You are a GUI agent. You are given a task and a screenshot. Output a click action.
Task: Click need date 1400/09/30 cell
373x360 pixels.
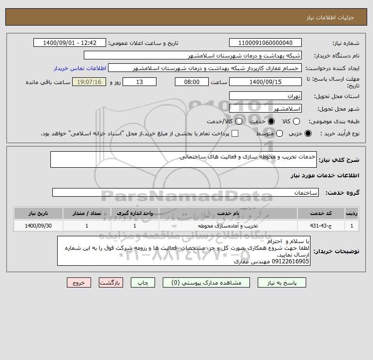tap(38, 226)
